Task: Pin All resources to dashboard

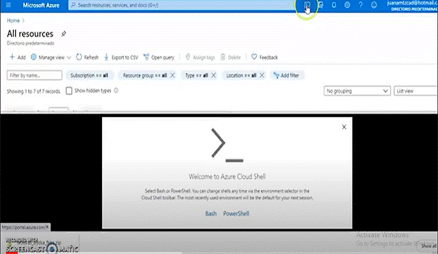Action: click(64, 34)
